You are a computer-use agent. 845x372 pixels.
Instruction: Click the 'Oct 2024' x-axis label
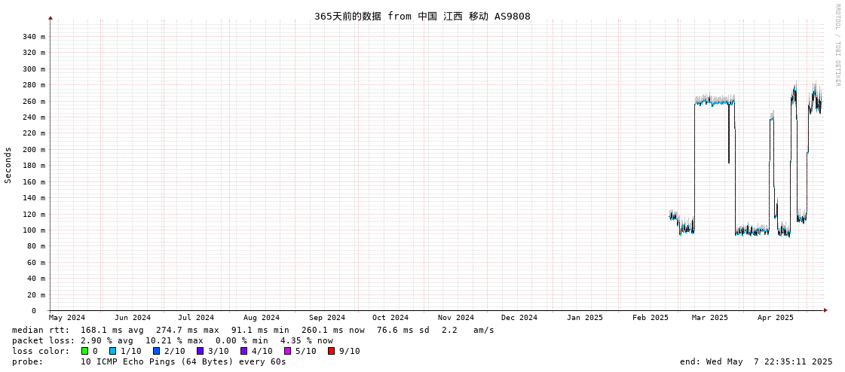pos(390,318)
